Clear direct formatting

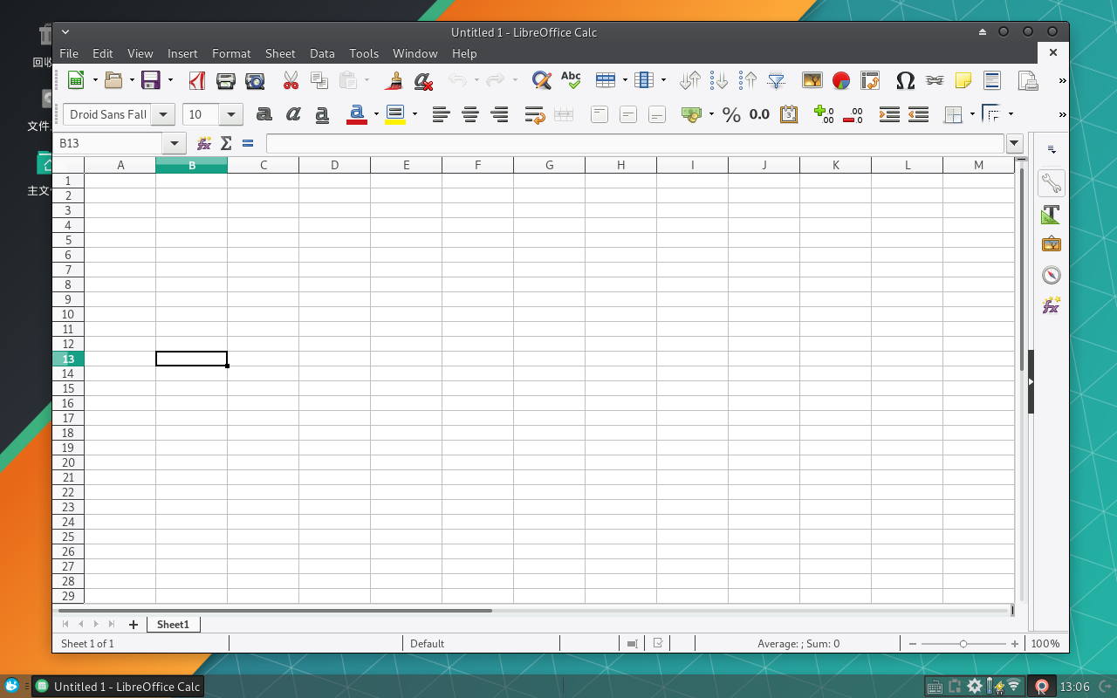(423, 80)
